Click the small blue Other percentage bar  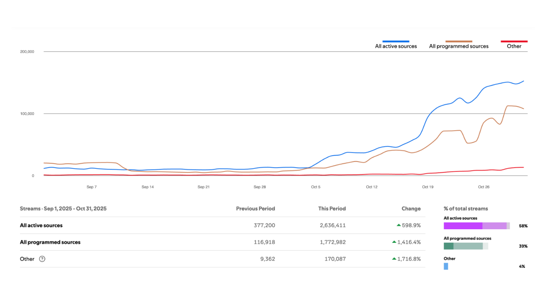click(x=446, y=266)
